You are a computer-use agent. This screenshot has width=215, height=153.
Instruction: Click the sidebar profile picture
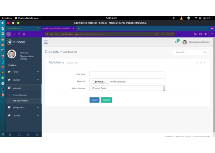(12, 54)
